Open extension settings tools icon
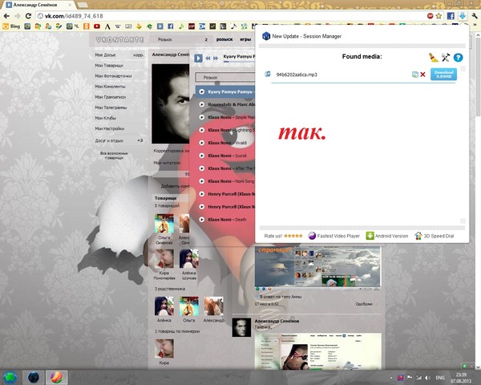This screenshot has height=385, width=481. (x=446, y=58)
